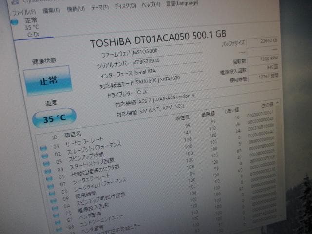Select the スタート/ストップ回数 row name
The width and height of the screenshot is (312, 234).
92,164
